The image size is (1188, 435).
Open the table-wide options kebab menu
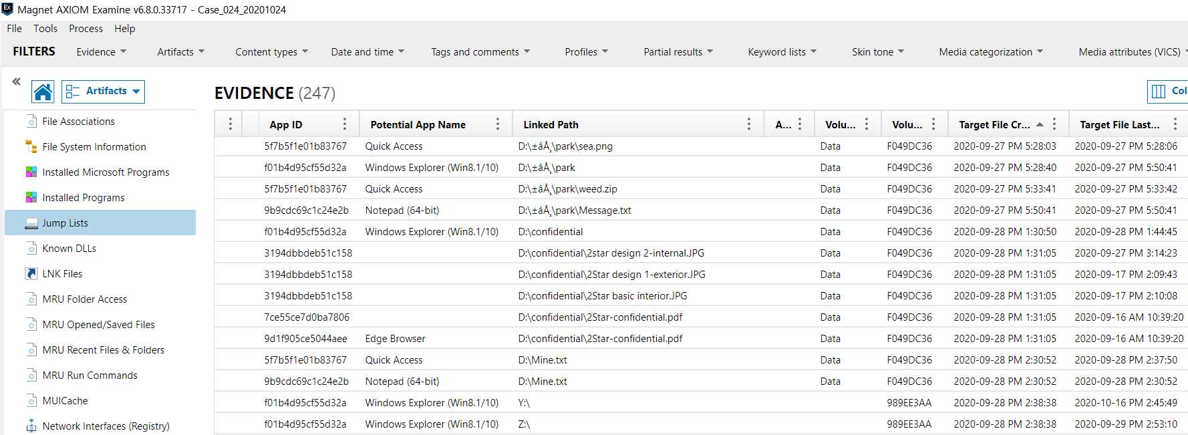(231, 124)
